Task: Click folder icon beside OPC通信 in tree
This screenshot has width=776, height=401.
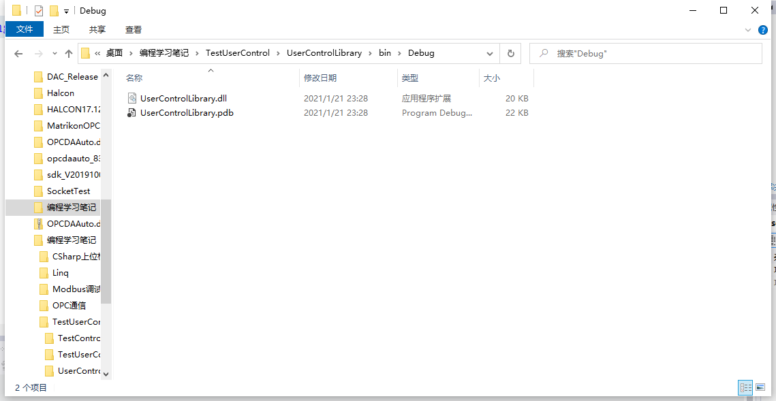Action: point(44,306)
